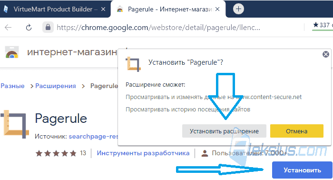Switch to VirtueMart Product Builder tab
This screenshot has width=333, height=180.
(55, 9)
